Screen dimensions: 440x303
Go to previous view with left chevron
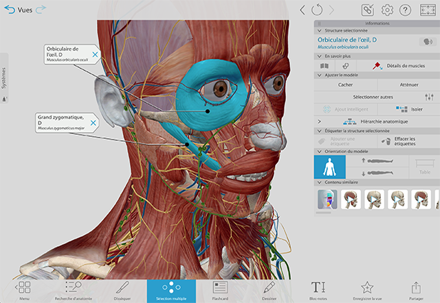[x=302, y=10]
